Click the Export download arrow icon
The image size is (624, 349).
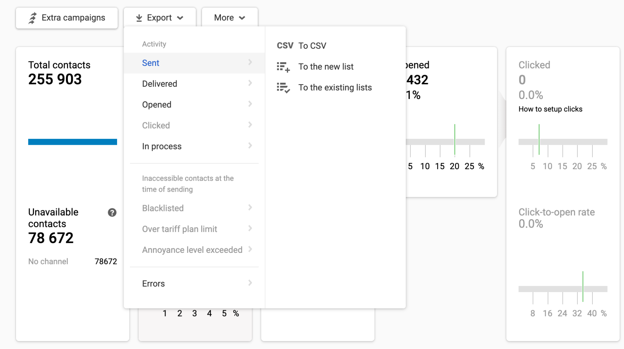[139, 18]
